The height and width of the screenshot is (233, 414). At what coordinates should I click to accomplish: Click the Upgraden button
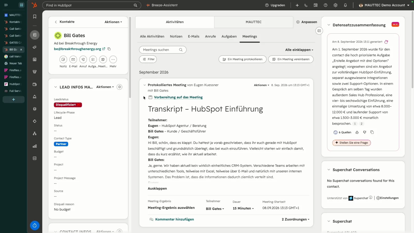[275, 5]
